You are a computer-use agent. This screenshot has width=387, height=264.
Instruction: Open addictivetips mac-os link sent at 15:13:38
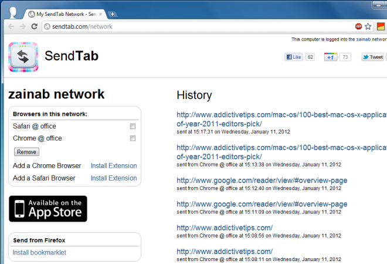click(281, 152)
